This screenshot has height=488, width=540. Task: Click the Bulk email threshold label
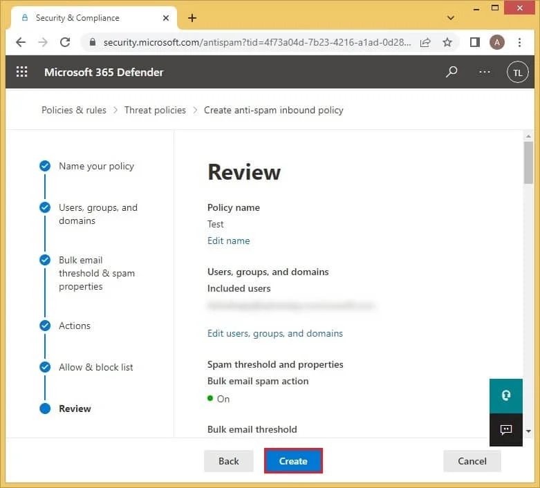click(252, 429)
